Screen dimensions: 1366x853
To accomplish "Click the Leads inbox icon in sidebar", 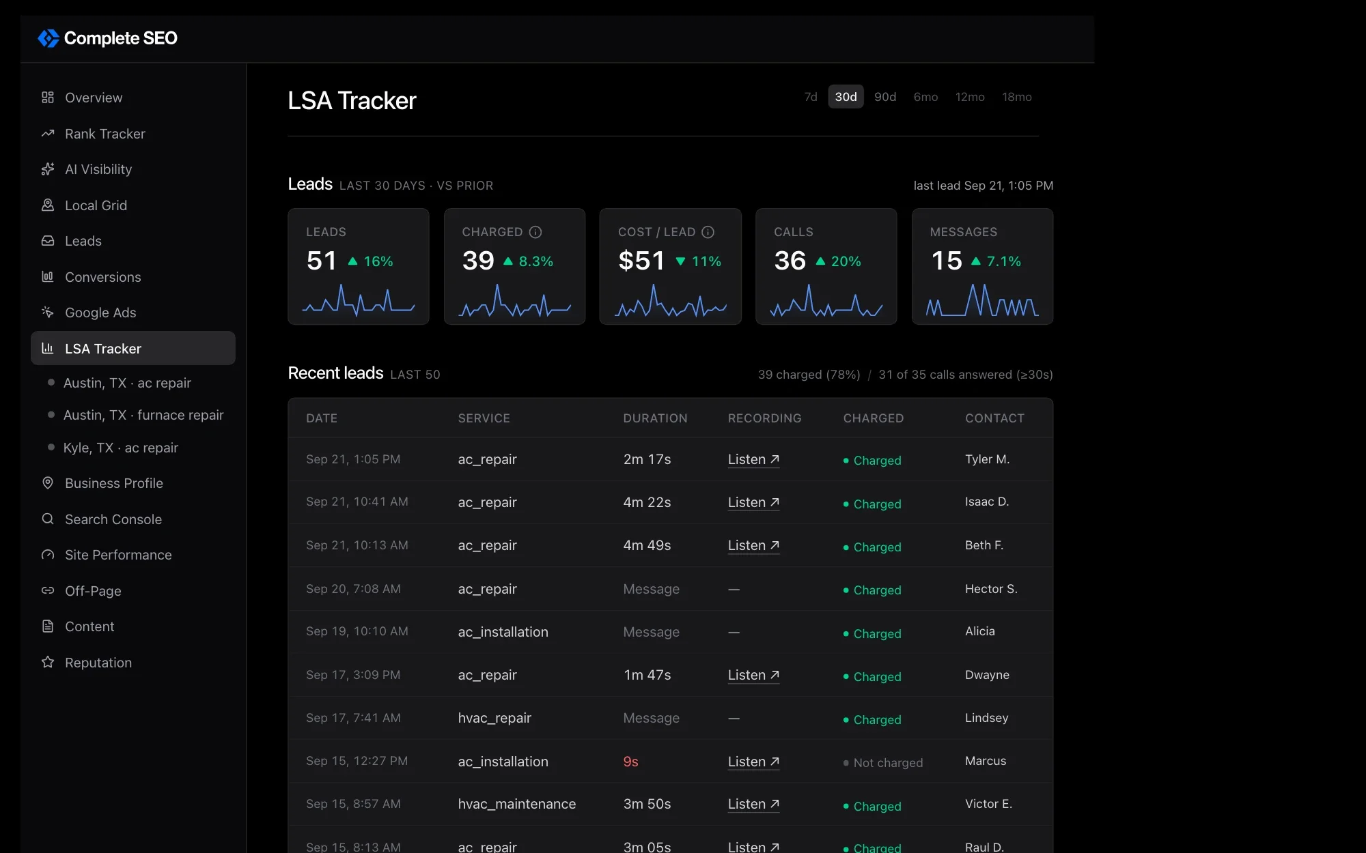I will pos(48,241).
